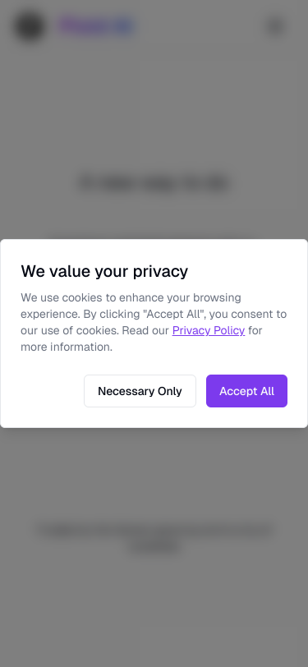Open the blurred hamburger menu icon
This screenshot has height=667, width=308.
(275, 26)
